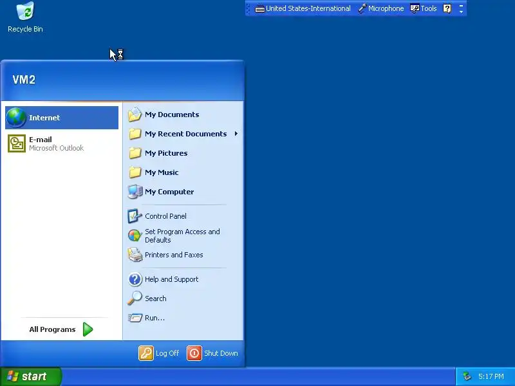
Task: Minimize the language bar
Action: click(x=461, y=6)
